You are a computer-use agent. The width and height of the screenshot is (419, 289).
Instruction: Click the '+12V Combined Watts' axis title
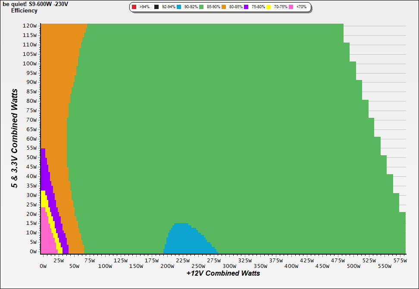[x=223, y=273]
